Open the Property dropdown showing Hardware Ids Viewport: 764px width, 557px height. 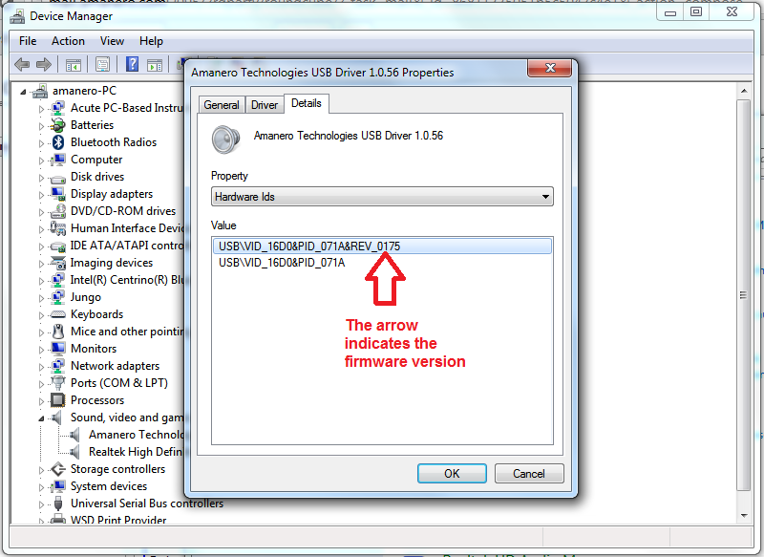point(382,197)
